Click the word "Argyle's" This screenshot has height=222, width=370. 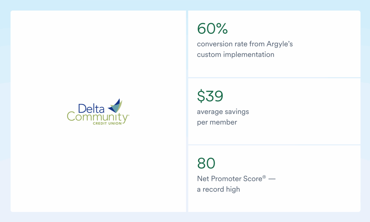pos(281,44)
